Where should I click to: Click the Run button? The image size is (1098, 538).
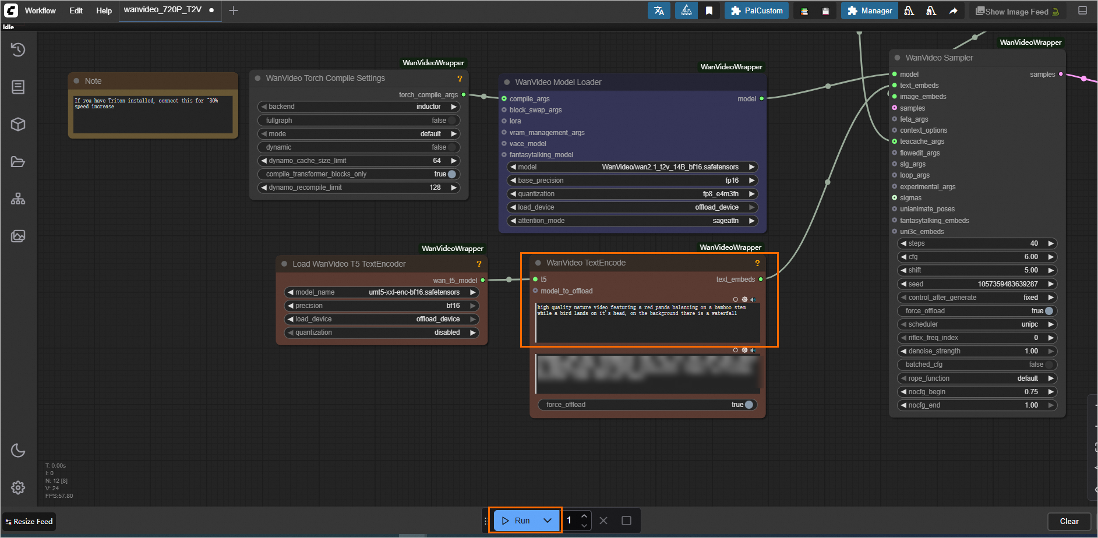516,521
